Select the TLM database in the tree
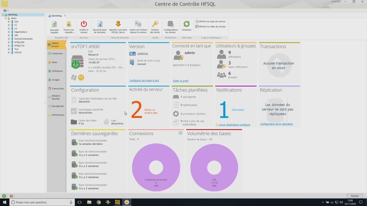Image resolution: width=367 pixels, height=206 pixels. point(16,49)
